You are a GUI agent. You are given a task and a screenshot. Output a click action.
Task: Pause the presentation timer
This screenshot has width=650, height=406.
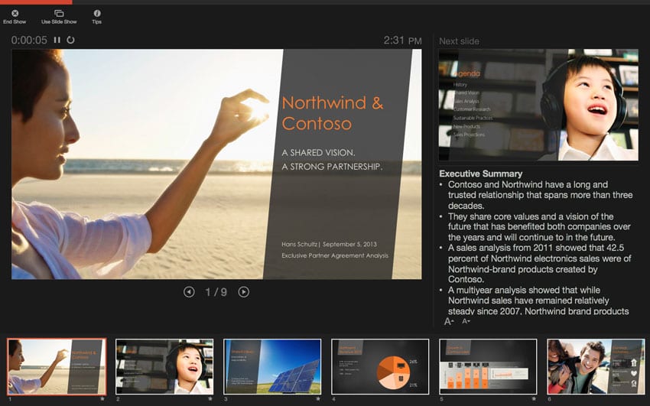coord(57,40)
